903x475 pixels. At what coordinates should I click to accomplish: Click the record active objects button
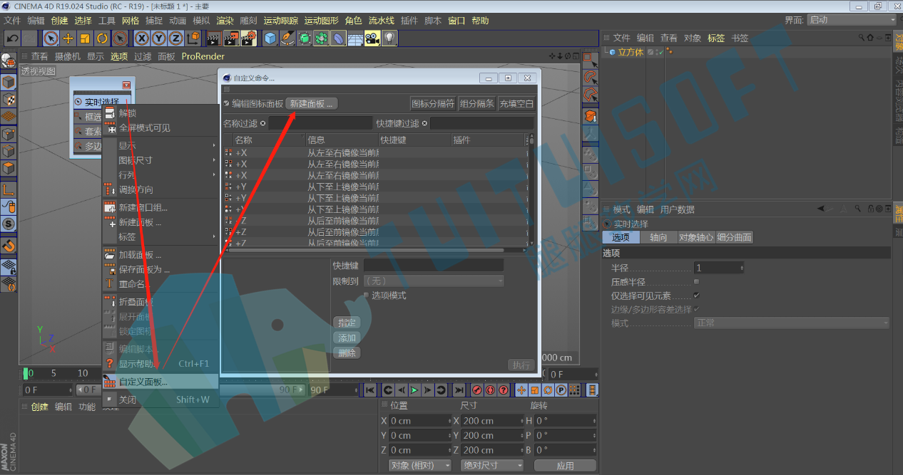click(477, 390)
